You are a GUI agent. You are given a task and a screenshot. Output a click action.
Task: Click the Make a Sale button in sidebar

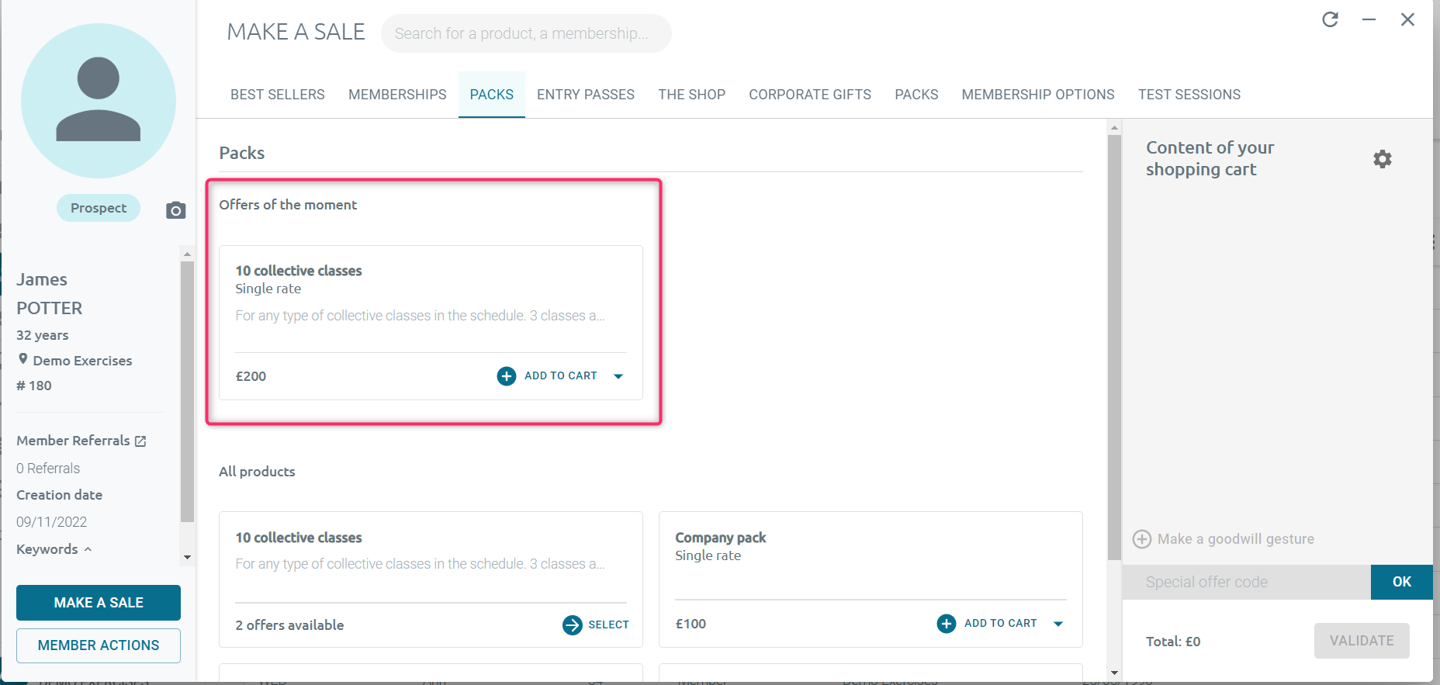99,603
